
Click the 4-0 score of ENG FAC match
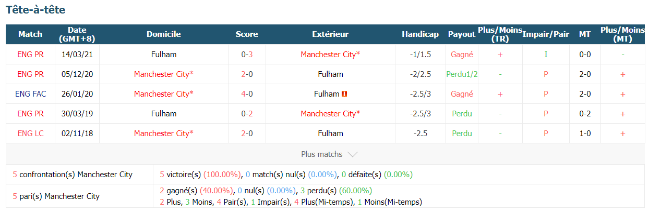click(247, 94)
